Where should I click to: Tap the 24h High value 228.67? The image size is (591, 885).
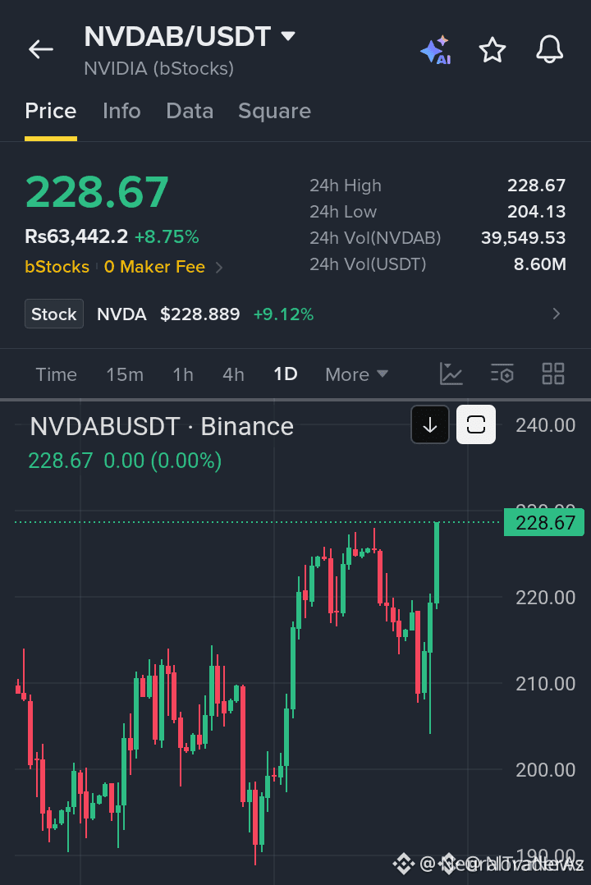[x=536, y=186]
